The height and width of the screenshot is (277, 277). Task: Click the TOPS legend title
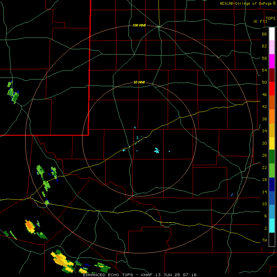pyautogui.click(x=271, y=18)
